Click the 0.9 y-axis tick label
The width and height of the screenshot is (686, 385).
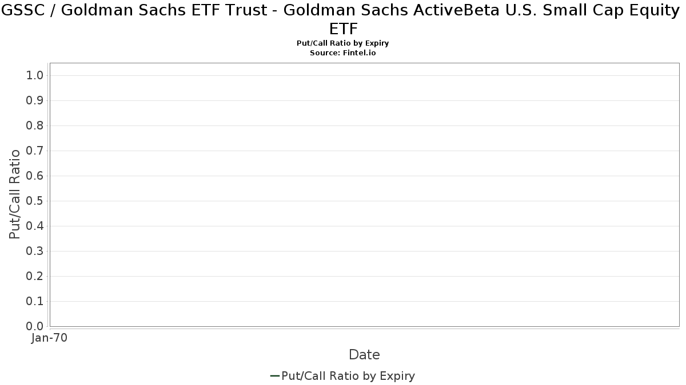35,101
